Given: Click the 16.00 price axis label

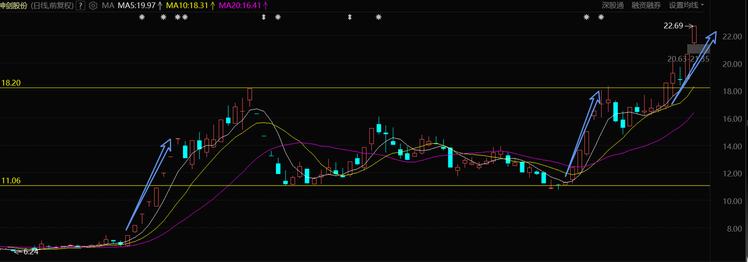Looking at the screenshot, I should tap(732, 119).
